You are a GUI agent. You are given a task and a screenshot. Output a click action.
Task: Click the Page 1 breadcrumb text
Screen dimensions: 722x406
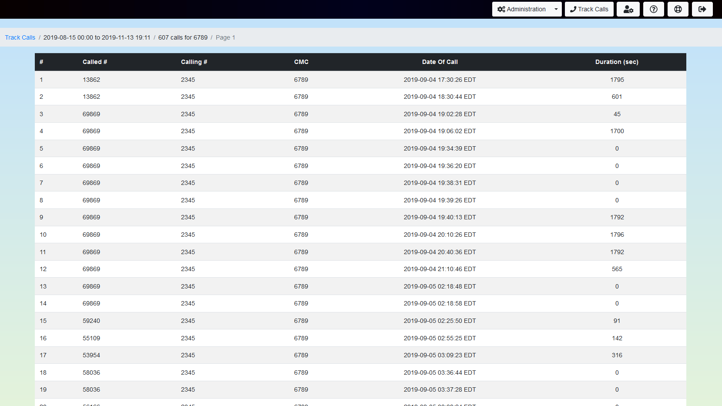(x=225, y=37)
